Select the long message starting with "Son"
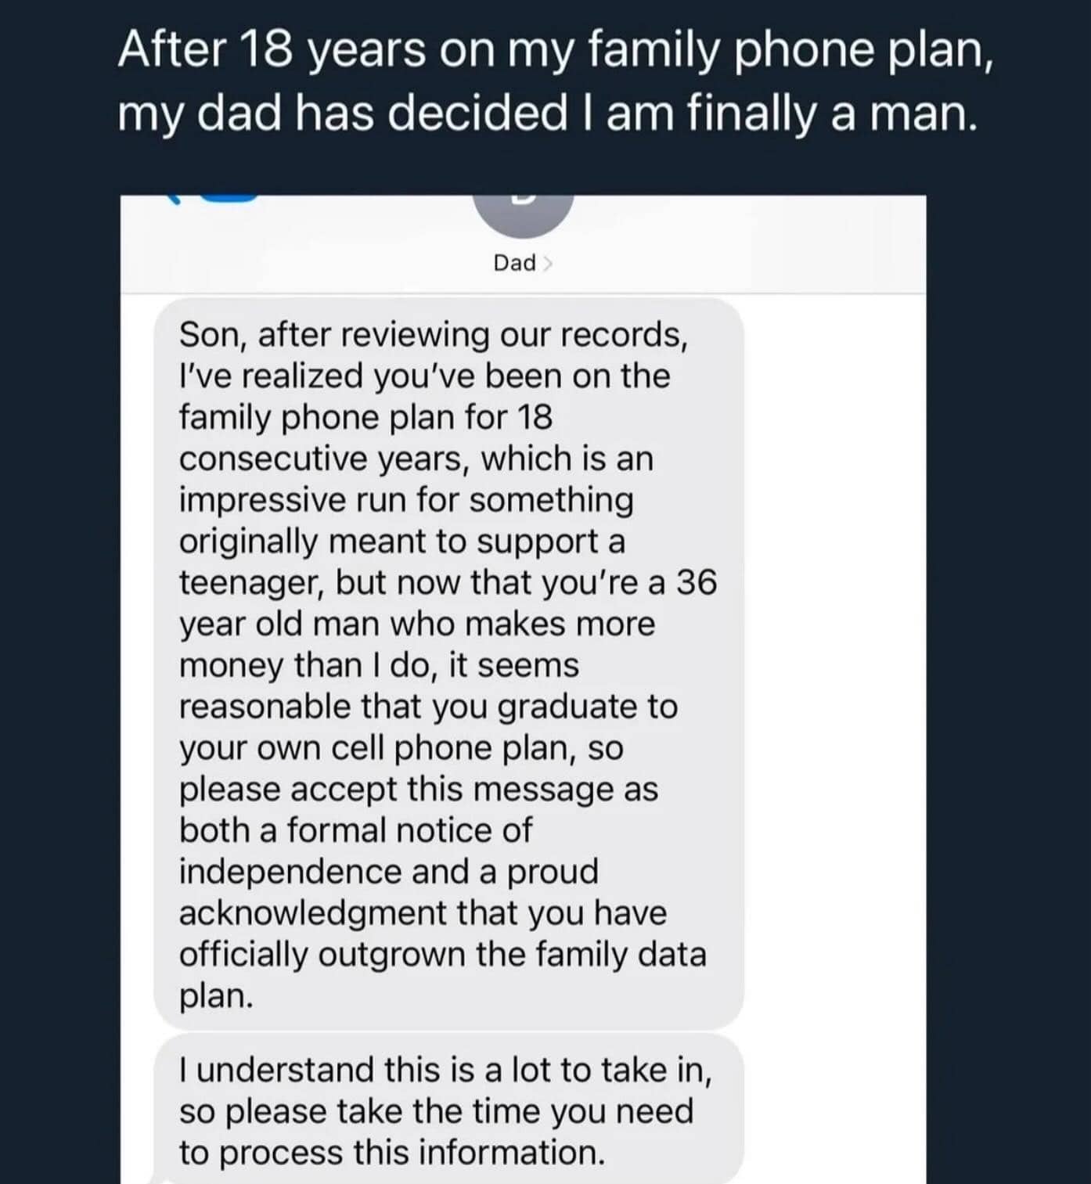The height and width of the screenshot is (1184, 1091). click(448, 664)
